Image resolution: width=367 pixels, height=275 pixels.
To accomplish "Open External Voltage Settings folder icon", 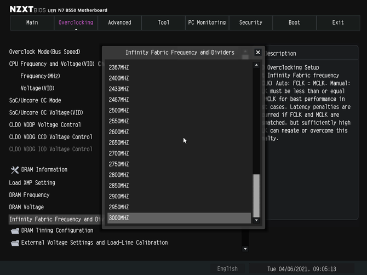I will coord(15,243).
